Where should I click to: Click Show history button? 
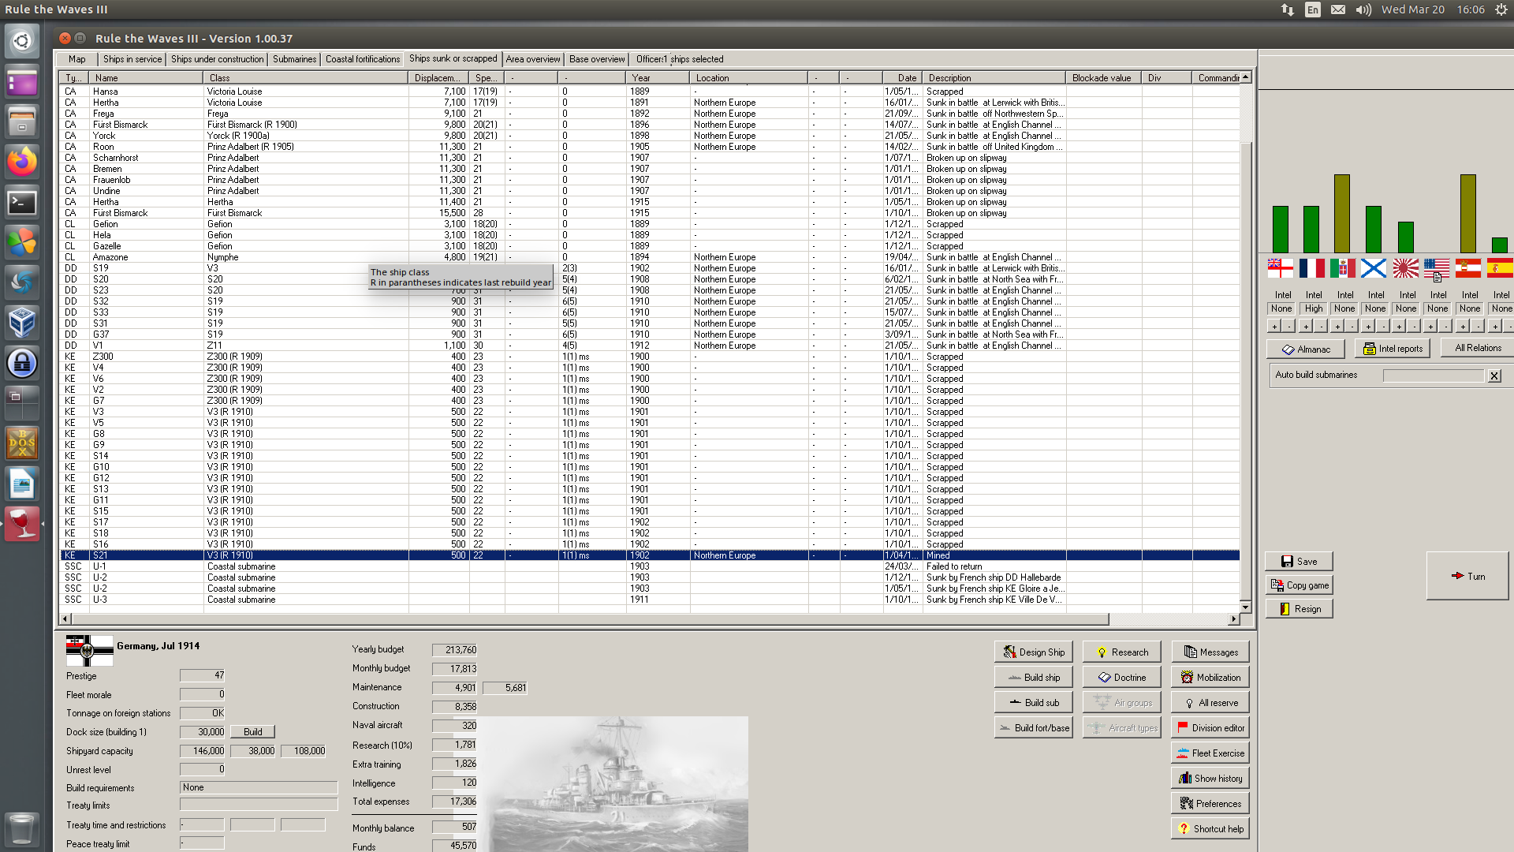point(1210,779)
